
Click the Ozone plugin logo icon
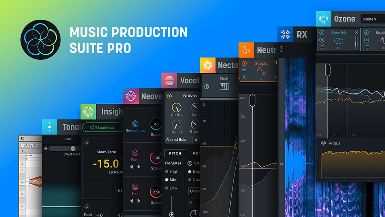coord(323,19)
